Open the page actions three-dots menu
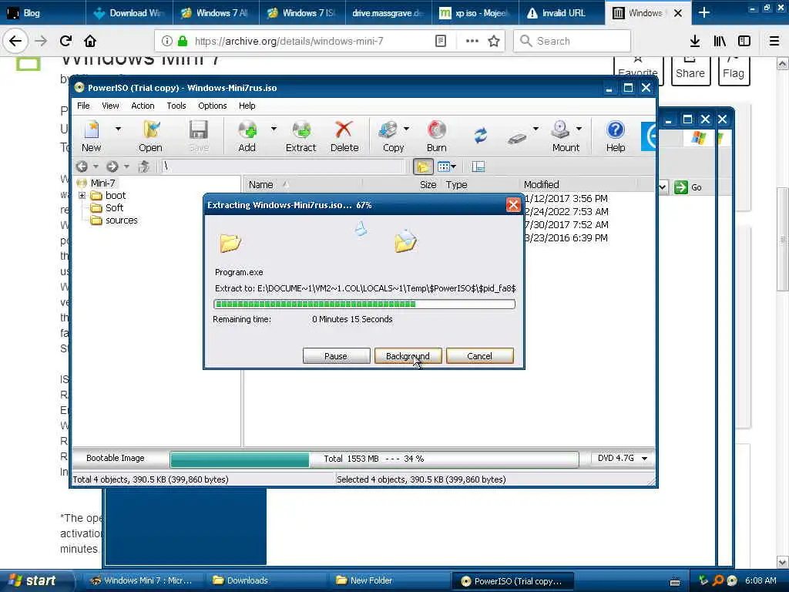 (x=472, y=41)
